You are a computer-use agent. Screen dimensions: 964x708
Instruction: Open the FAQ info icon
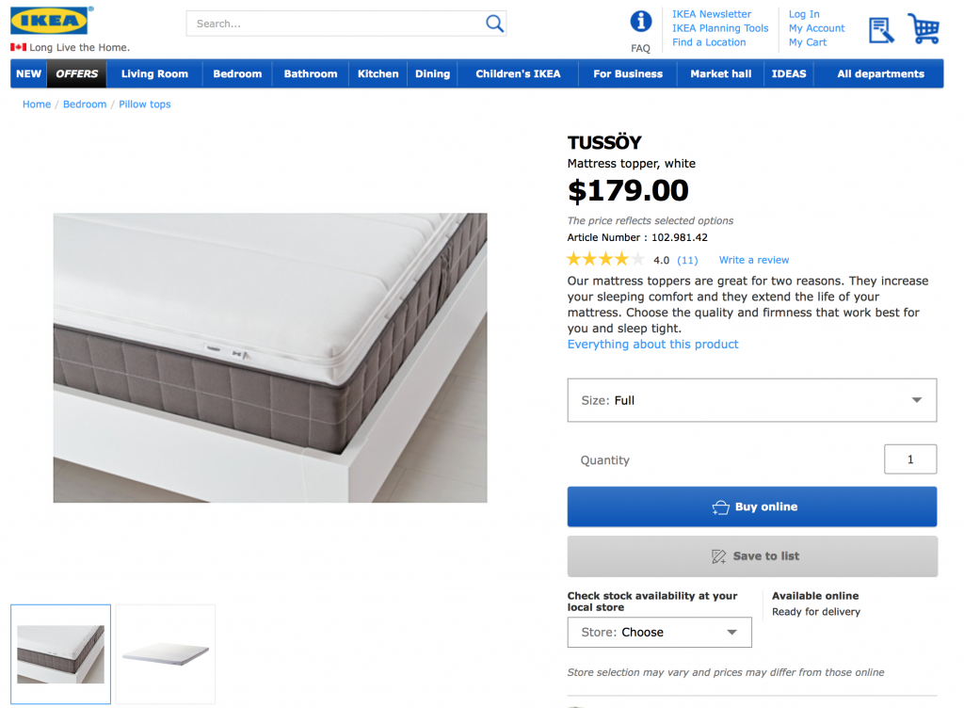(x=640, y=22)
